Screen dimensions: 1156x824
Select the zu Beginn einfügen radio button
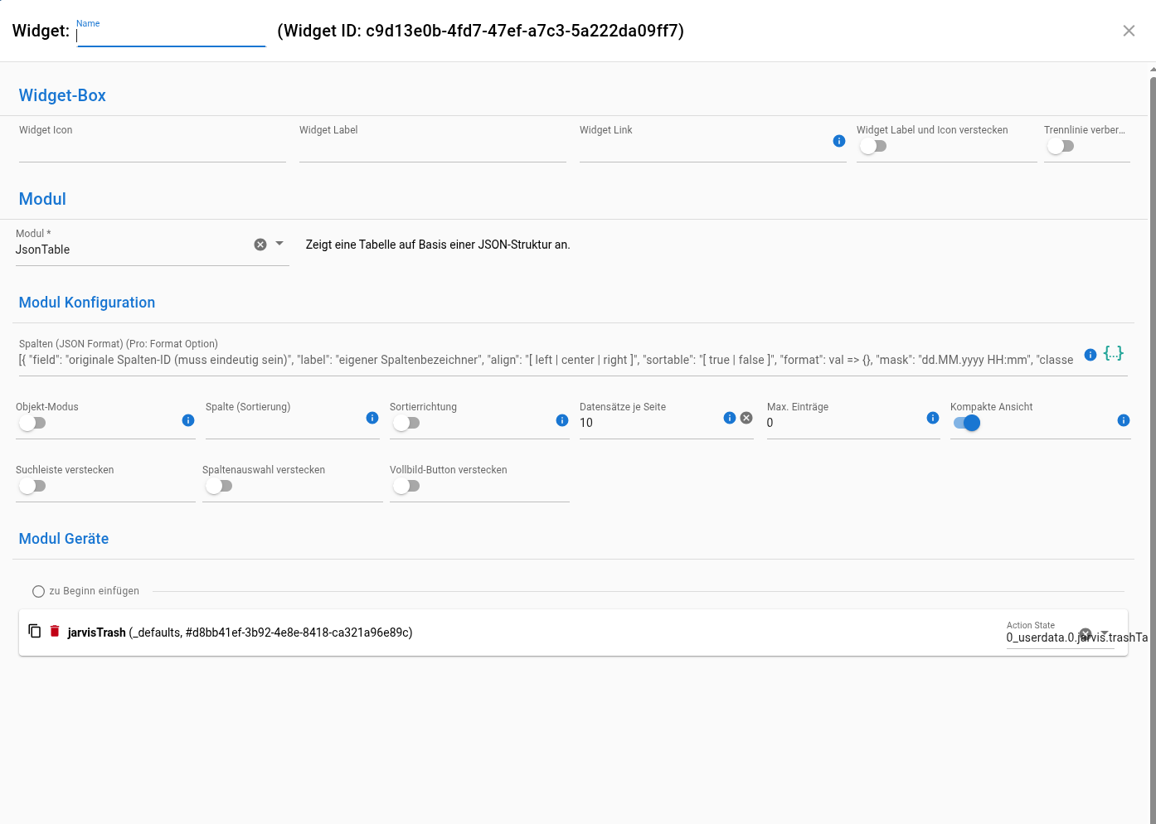38,592
